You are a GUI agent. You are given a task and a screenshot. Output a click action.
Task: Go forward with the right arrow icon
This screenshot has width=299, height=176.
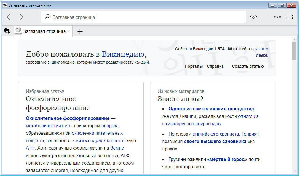pyautogui.click(x=21, y=17)
